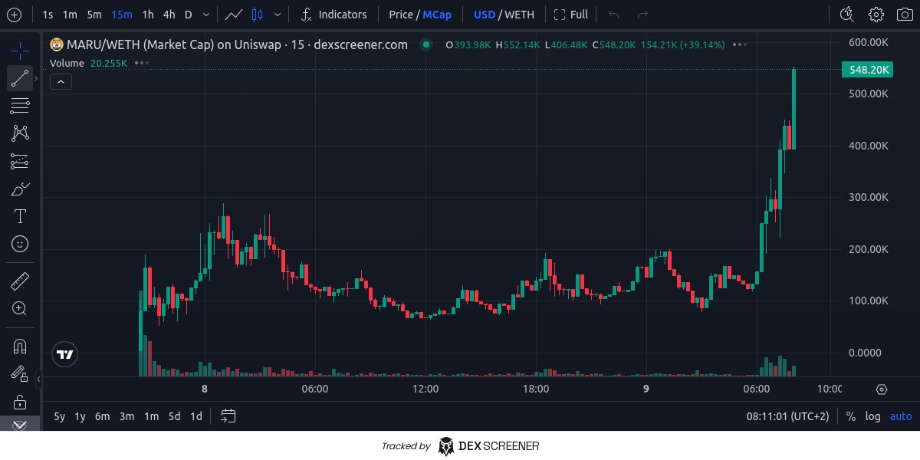Open the emoji icons tool
The height and width of the screenshot is (460, 920).
pyautogui.click(x=20, y=244)
